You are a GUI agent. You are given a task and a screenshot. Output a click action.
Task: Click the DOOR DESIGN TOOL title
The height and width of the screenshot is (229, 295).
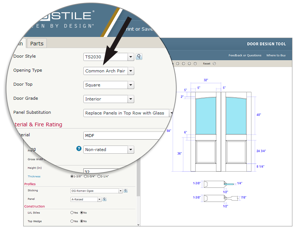[x=266, y=44]
